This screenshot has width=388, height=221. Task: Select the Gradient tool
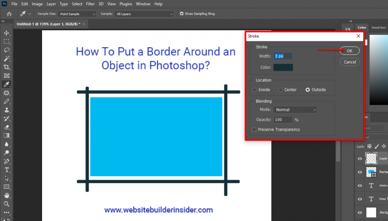pos(6,135)
